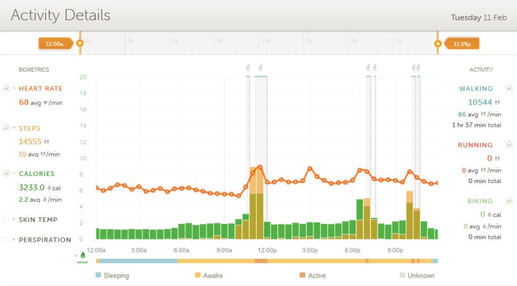517x286 pixels.
Task: Click the first walking icon above the chart
Action: (x=247, y=67)
